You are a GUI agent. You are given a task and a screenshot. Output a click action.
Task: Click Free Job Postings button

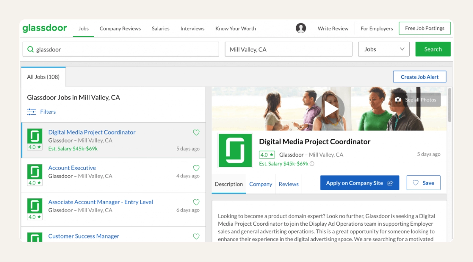click(425, 28)
